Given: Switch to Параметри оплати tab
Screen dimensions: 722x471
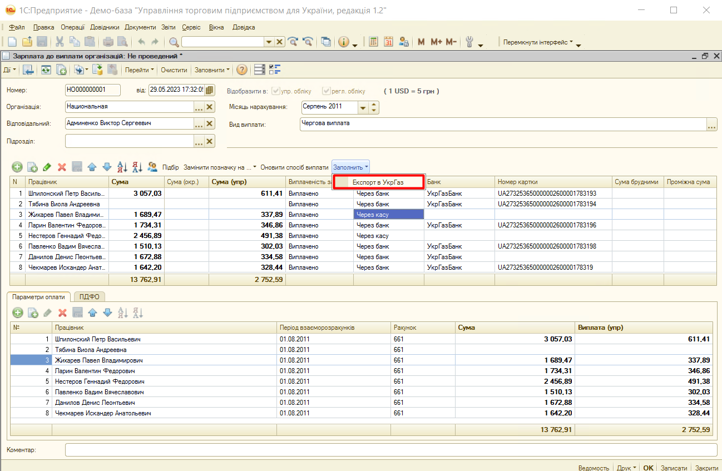Looking at the screenshot, I should 38,297.
